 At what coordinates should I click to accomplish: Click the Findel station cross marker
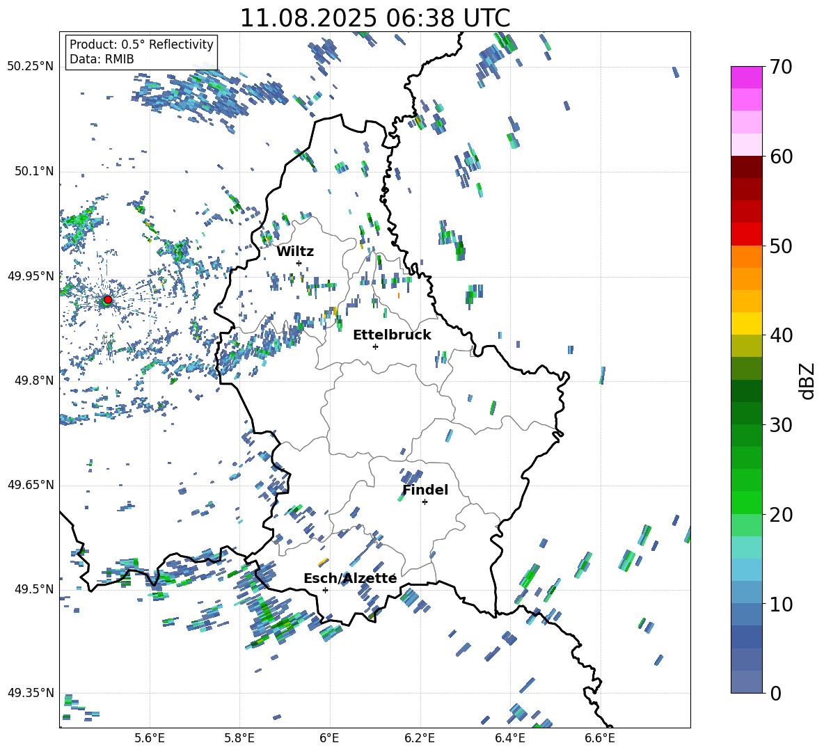coord(425,502)
